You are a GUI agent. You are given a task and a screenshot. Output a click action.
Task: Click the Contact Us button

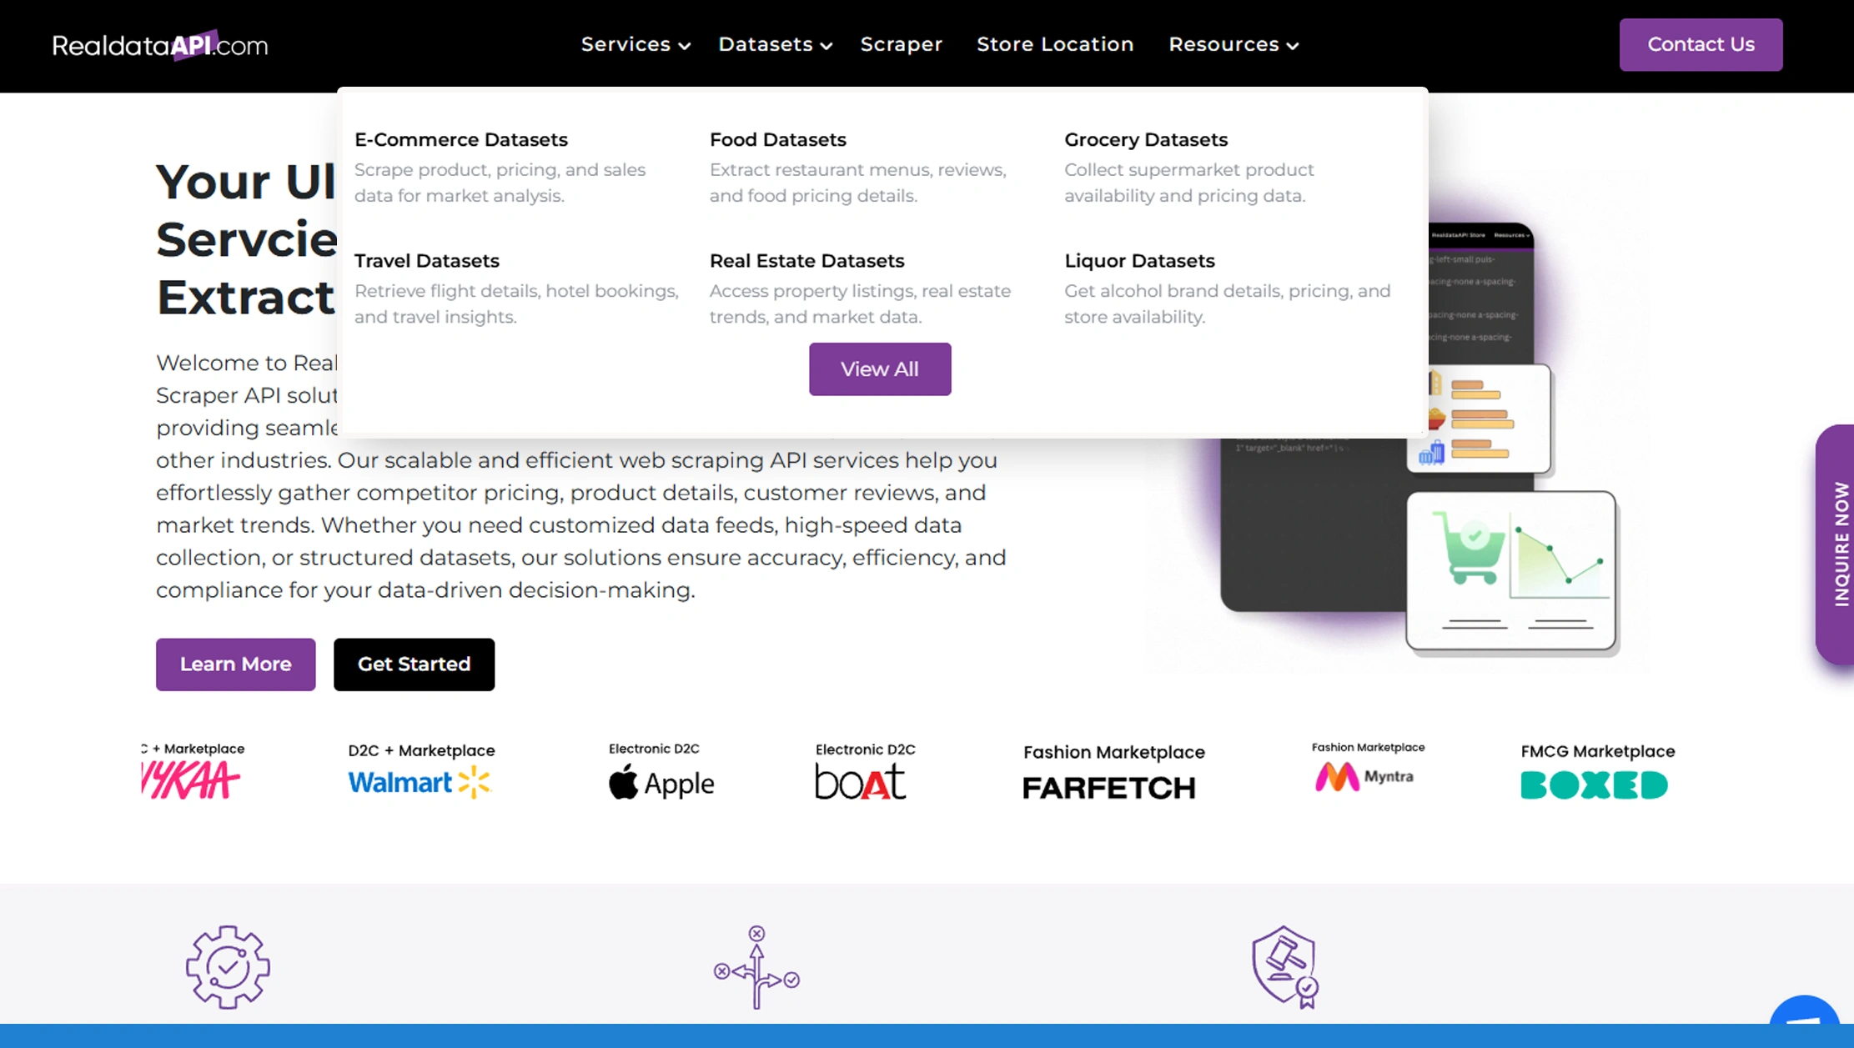tap(1701, 45)
